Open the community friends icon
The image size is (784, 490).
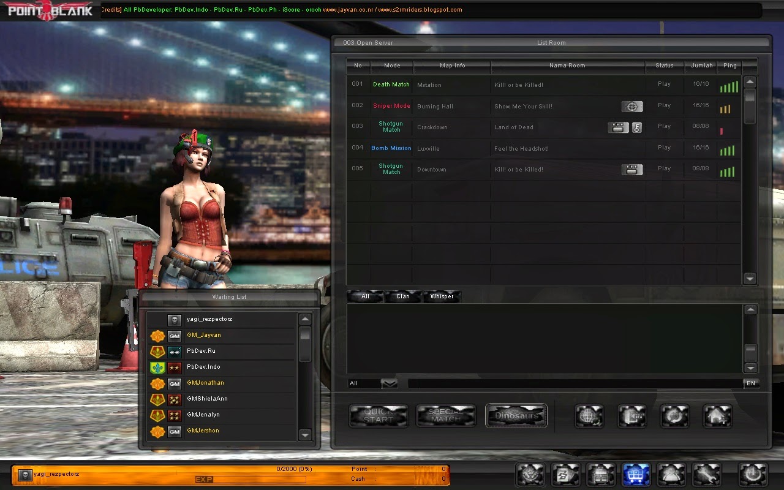(671, 474)
